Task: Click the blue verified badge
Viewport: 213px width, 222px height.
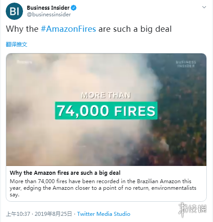Action: point(74,8)
